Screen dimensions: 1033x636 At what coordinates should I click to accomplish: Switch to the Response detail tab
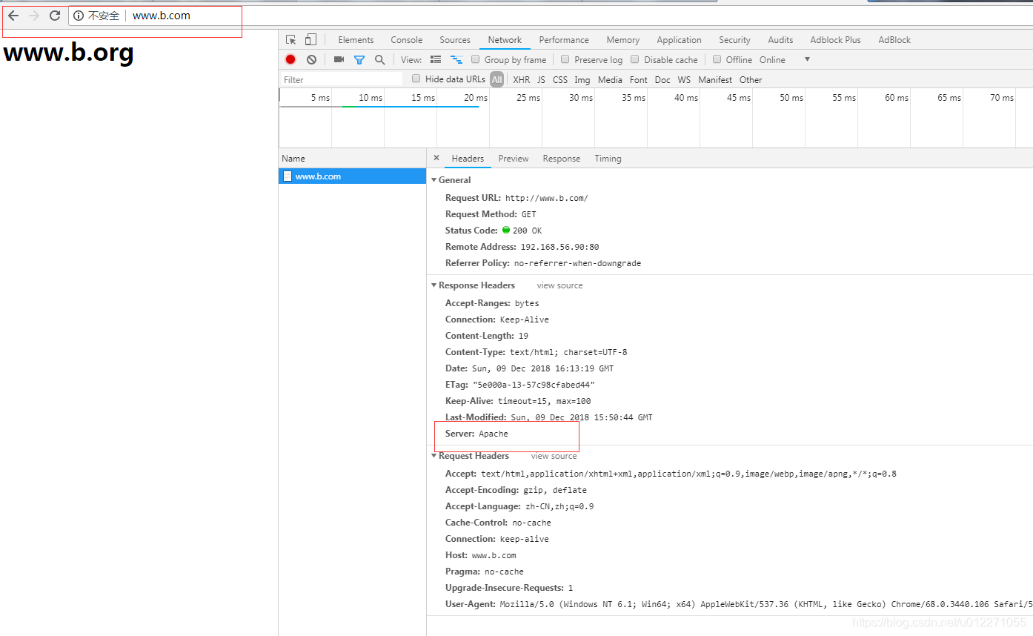point(562,159)
